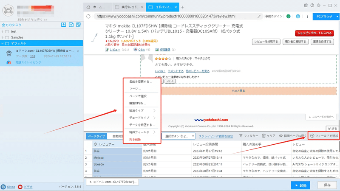Click the データ数 101 count link
This screenshot has height=191, width=340.
(33, 56)
